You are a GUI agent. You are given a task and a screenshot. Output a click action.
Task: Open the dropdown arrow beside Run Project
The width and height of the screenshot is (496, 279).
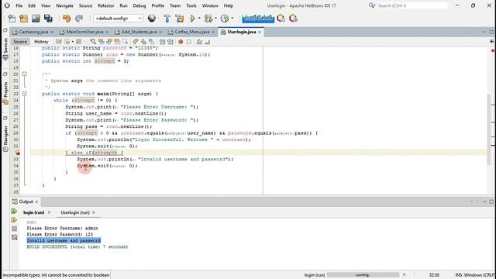tap(199, 19)
